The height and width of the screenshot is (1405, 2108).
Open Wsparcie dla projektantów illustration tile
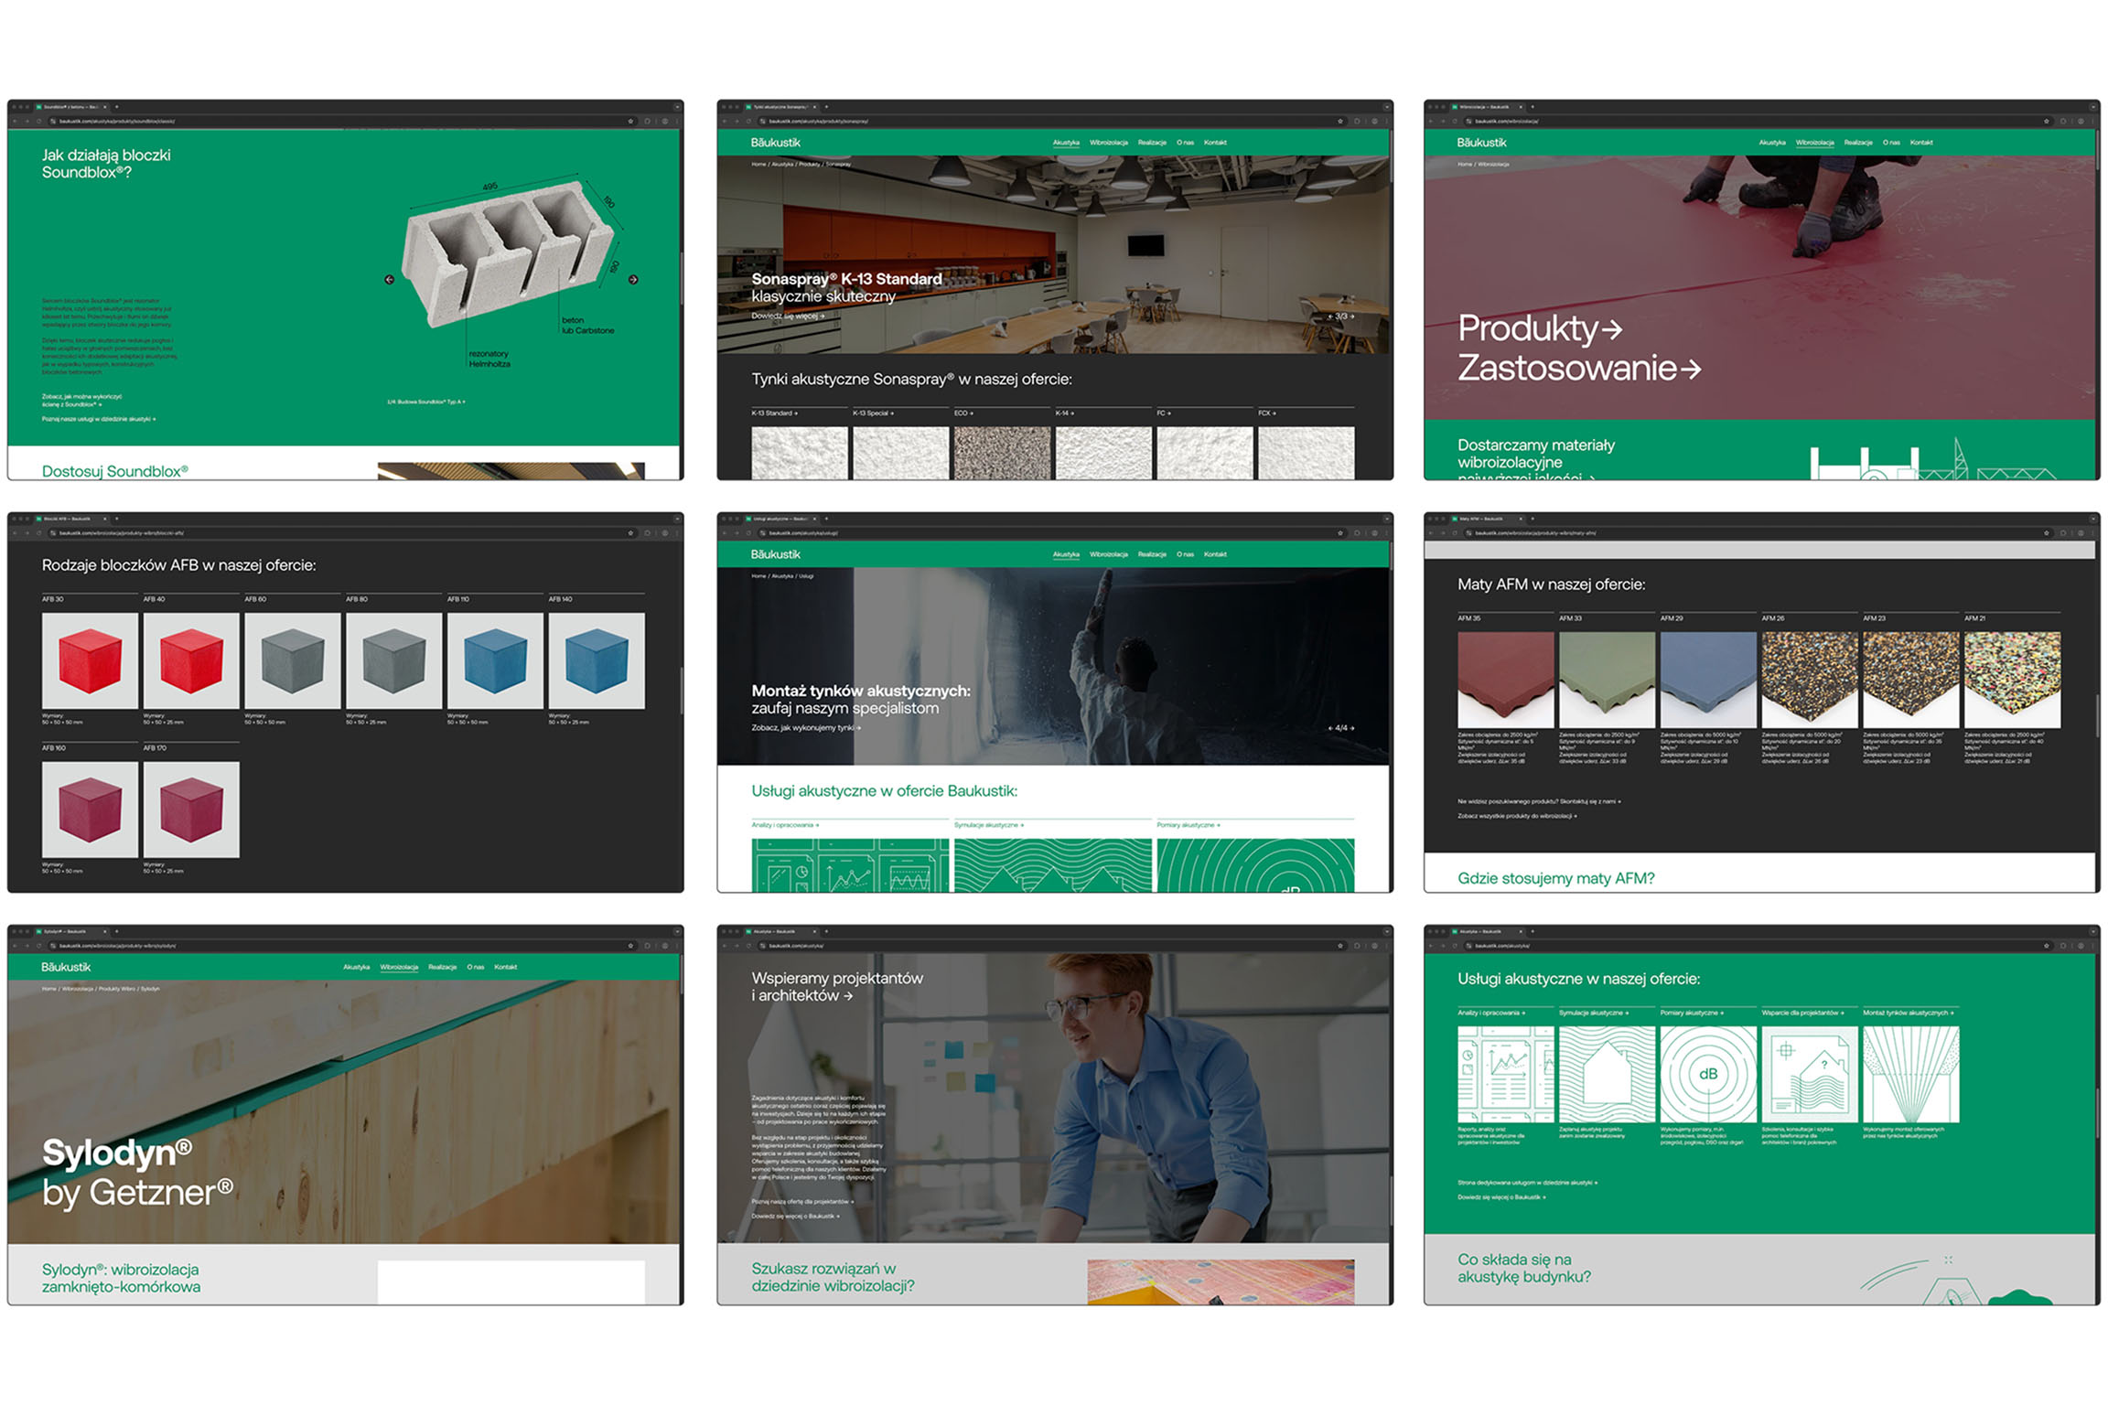[1810, 1074]
